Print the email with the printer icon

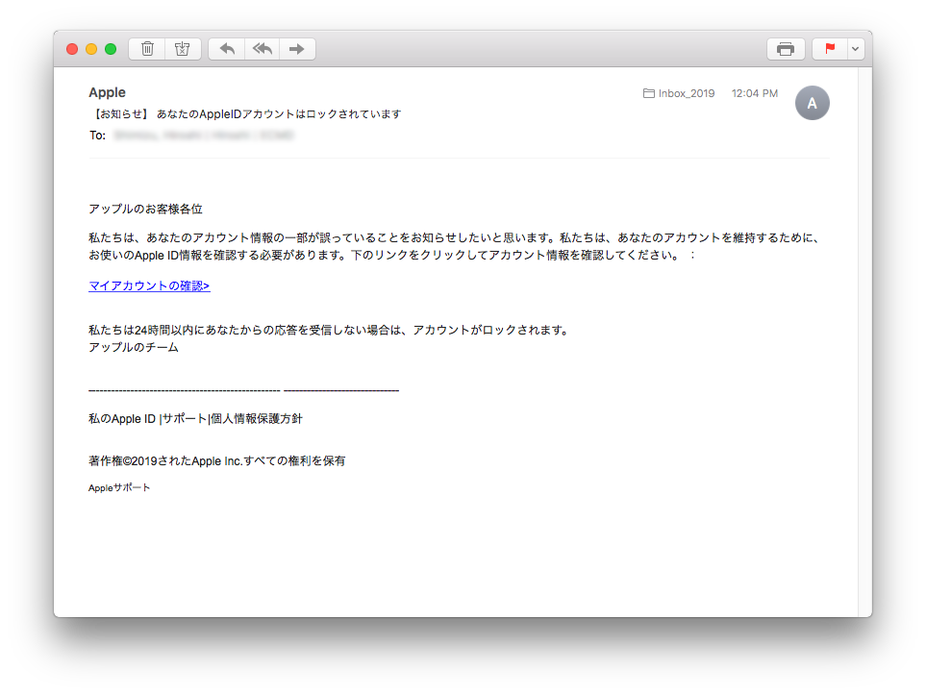coord(786,49)
